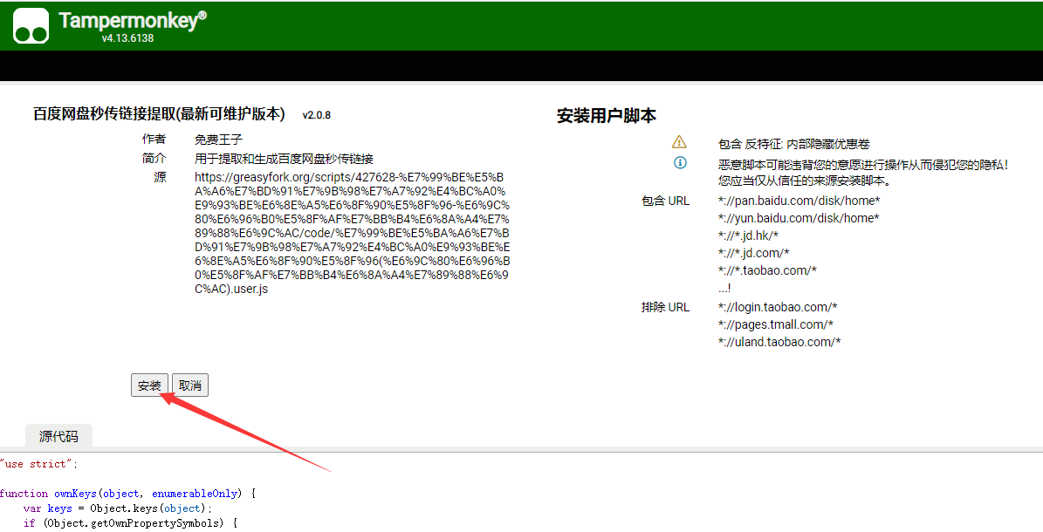Image resolution: width=1043 pixels, height=532 pixels.
Task: Expand the '...!' more include URLs
Action: coord(724,288)
